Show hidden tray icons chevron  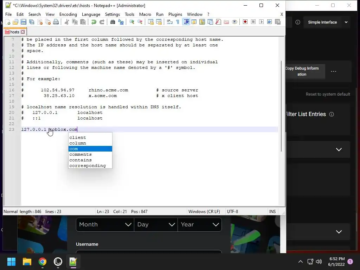(300, 262)
